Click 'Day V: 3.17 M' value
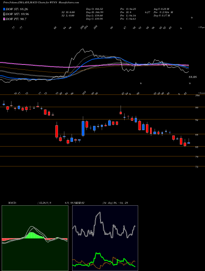This screenshot has height=271, width=205. click(162, 16)
